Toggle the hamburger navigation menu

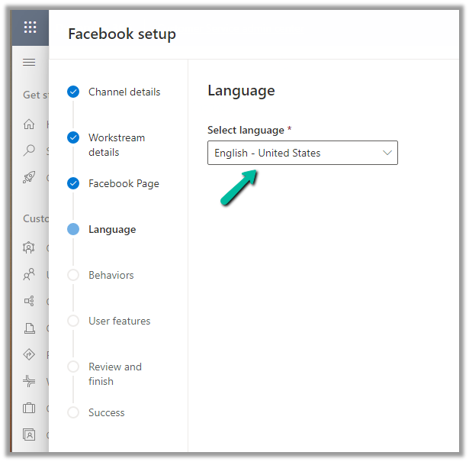[x=29, y=62]
